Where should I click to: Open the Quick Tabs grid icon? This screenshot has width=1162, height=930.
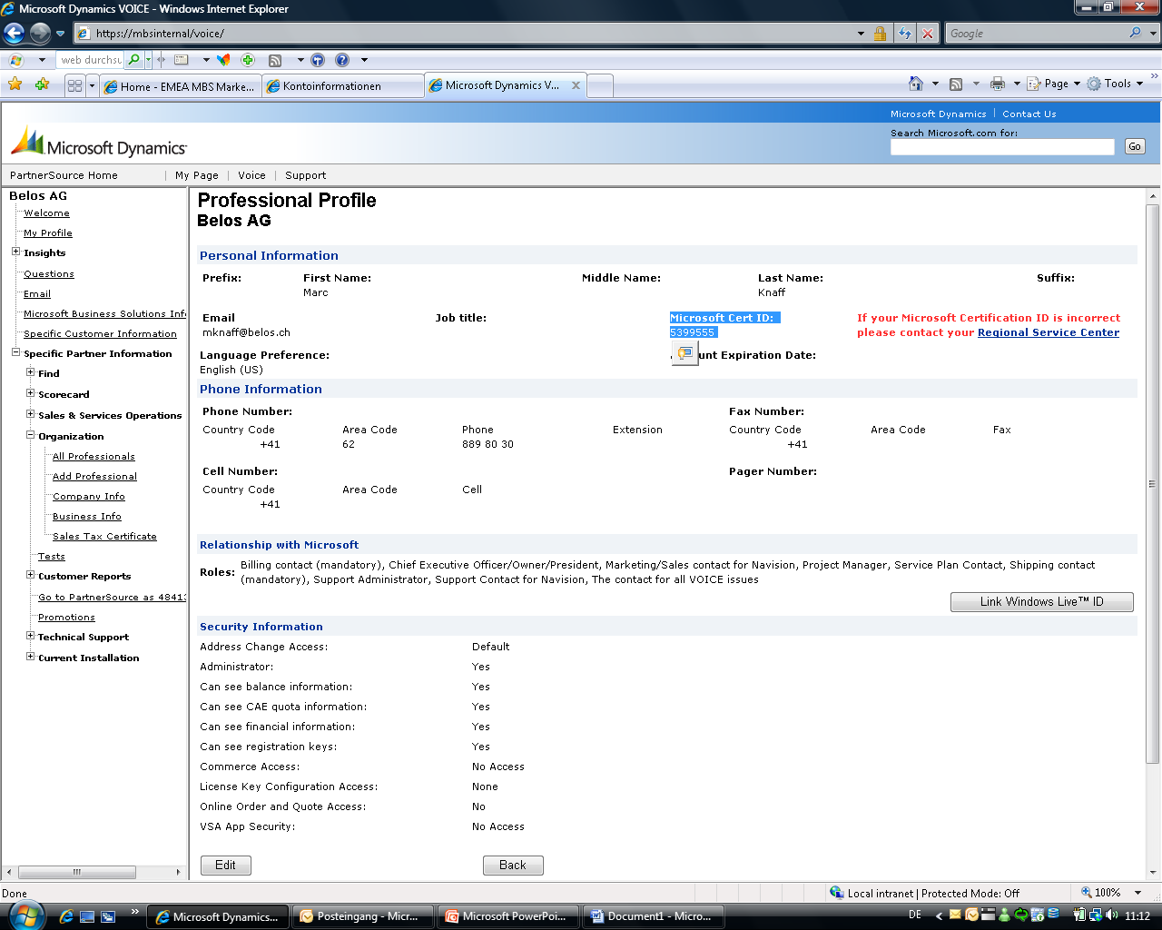click(x=74, y=85)
